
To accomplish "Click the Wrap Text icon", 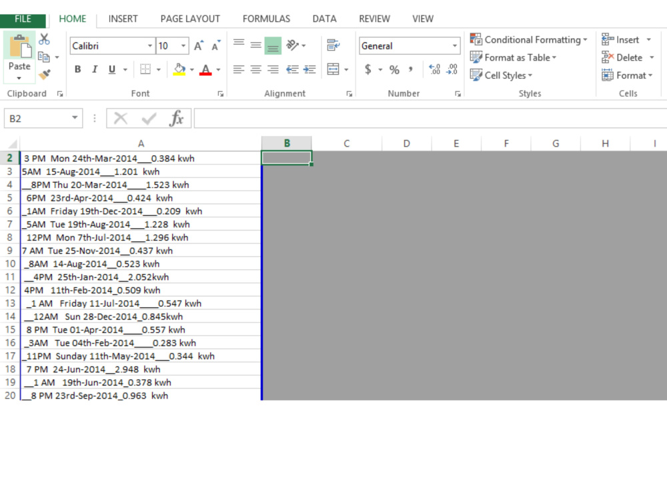I will [333, 45].
